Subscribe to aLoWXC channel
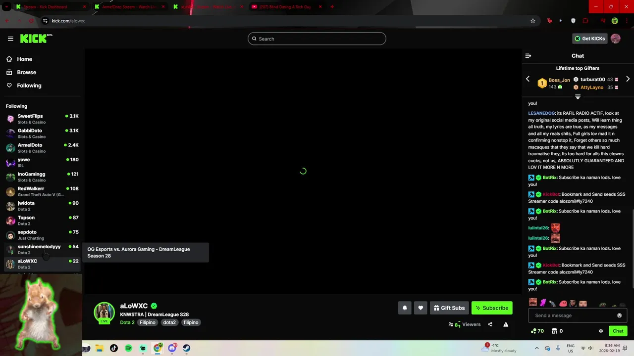634x356 pixels. [x=492, y=308]
